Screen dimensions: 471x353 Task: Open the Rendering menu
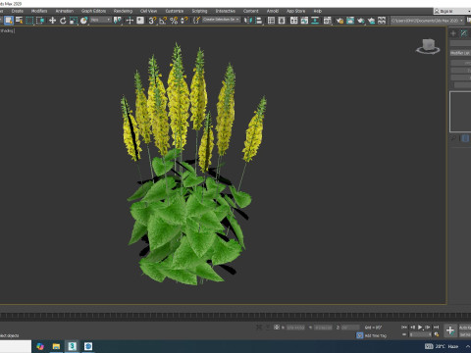pyautogui.click(x=123, y=11)
